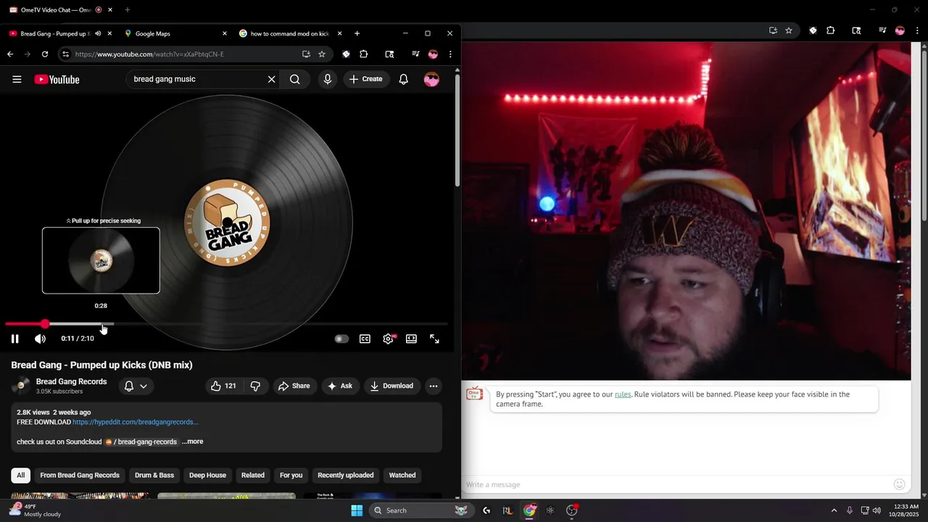Go to the YouTube home logo
The width and height of the screenshot is (928, 522).
[57, 80]
